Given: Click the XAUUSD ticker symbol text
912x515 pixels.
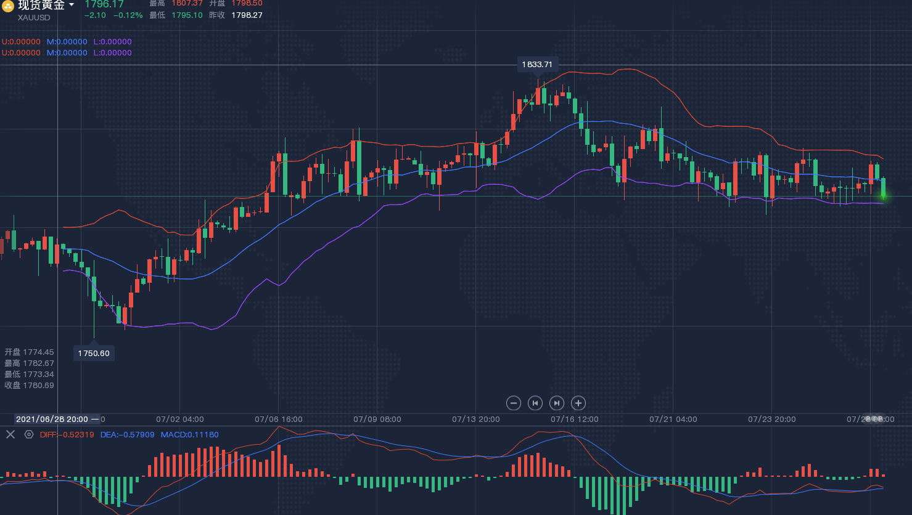Looking at the screenshot, I should [x=34, y=18].
